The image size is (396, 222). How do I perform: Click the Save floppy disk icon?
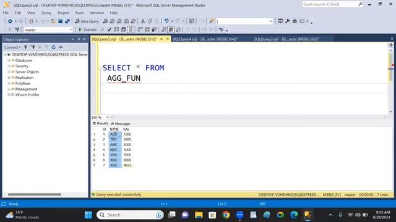pos(61,22)
